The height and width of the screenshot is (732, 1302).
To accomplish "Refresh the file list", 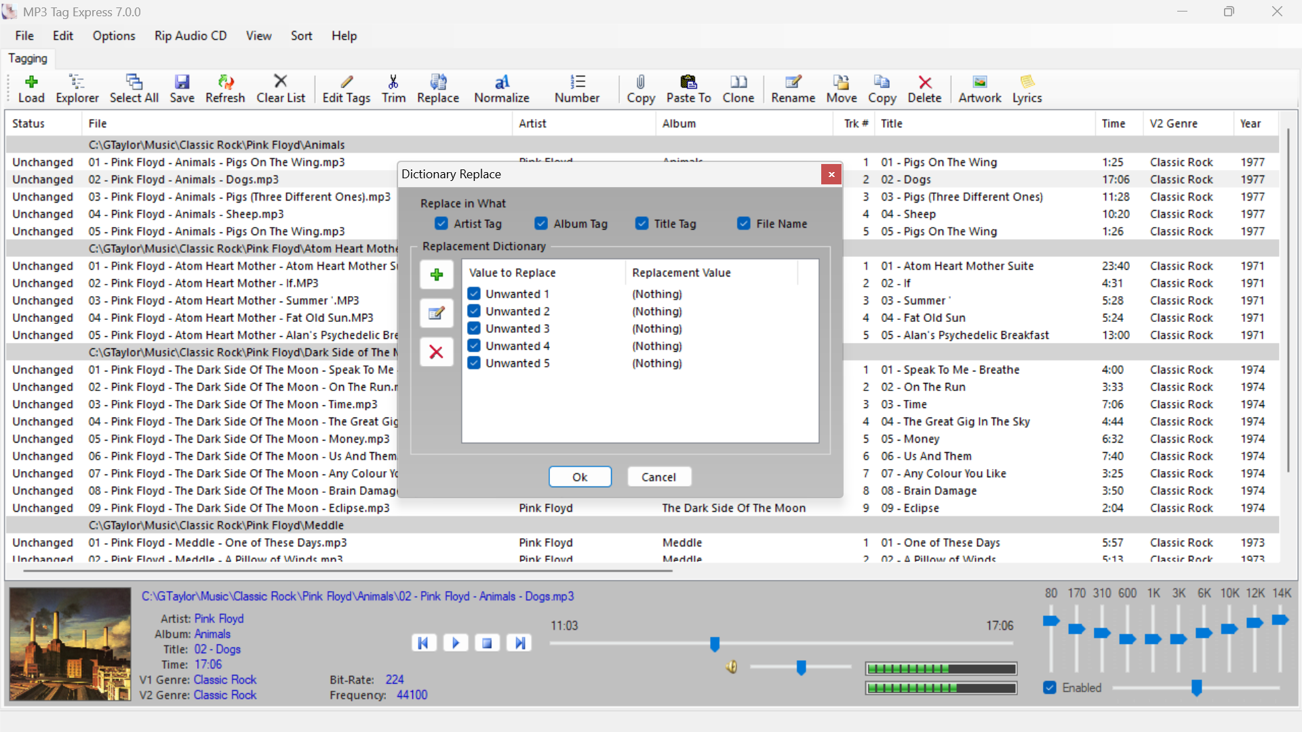I will pyautogui.click(x=225, y=89).
